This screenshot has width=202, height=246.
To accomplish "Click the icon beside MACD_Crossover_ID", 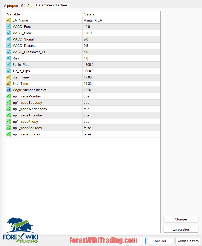I will (8, 52).
